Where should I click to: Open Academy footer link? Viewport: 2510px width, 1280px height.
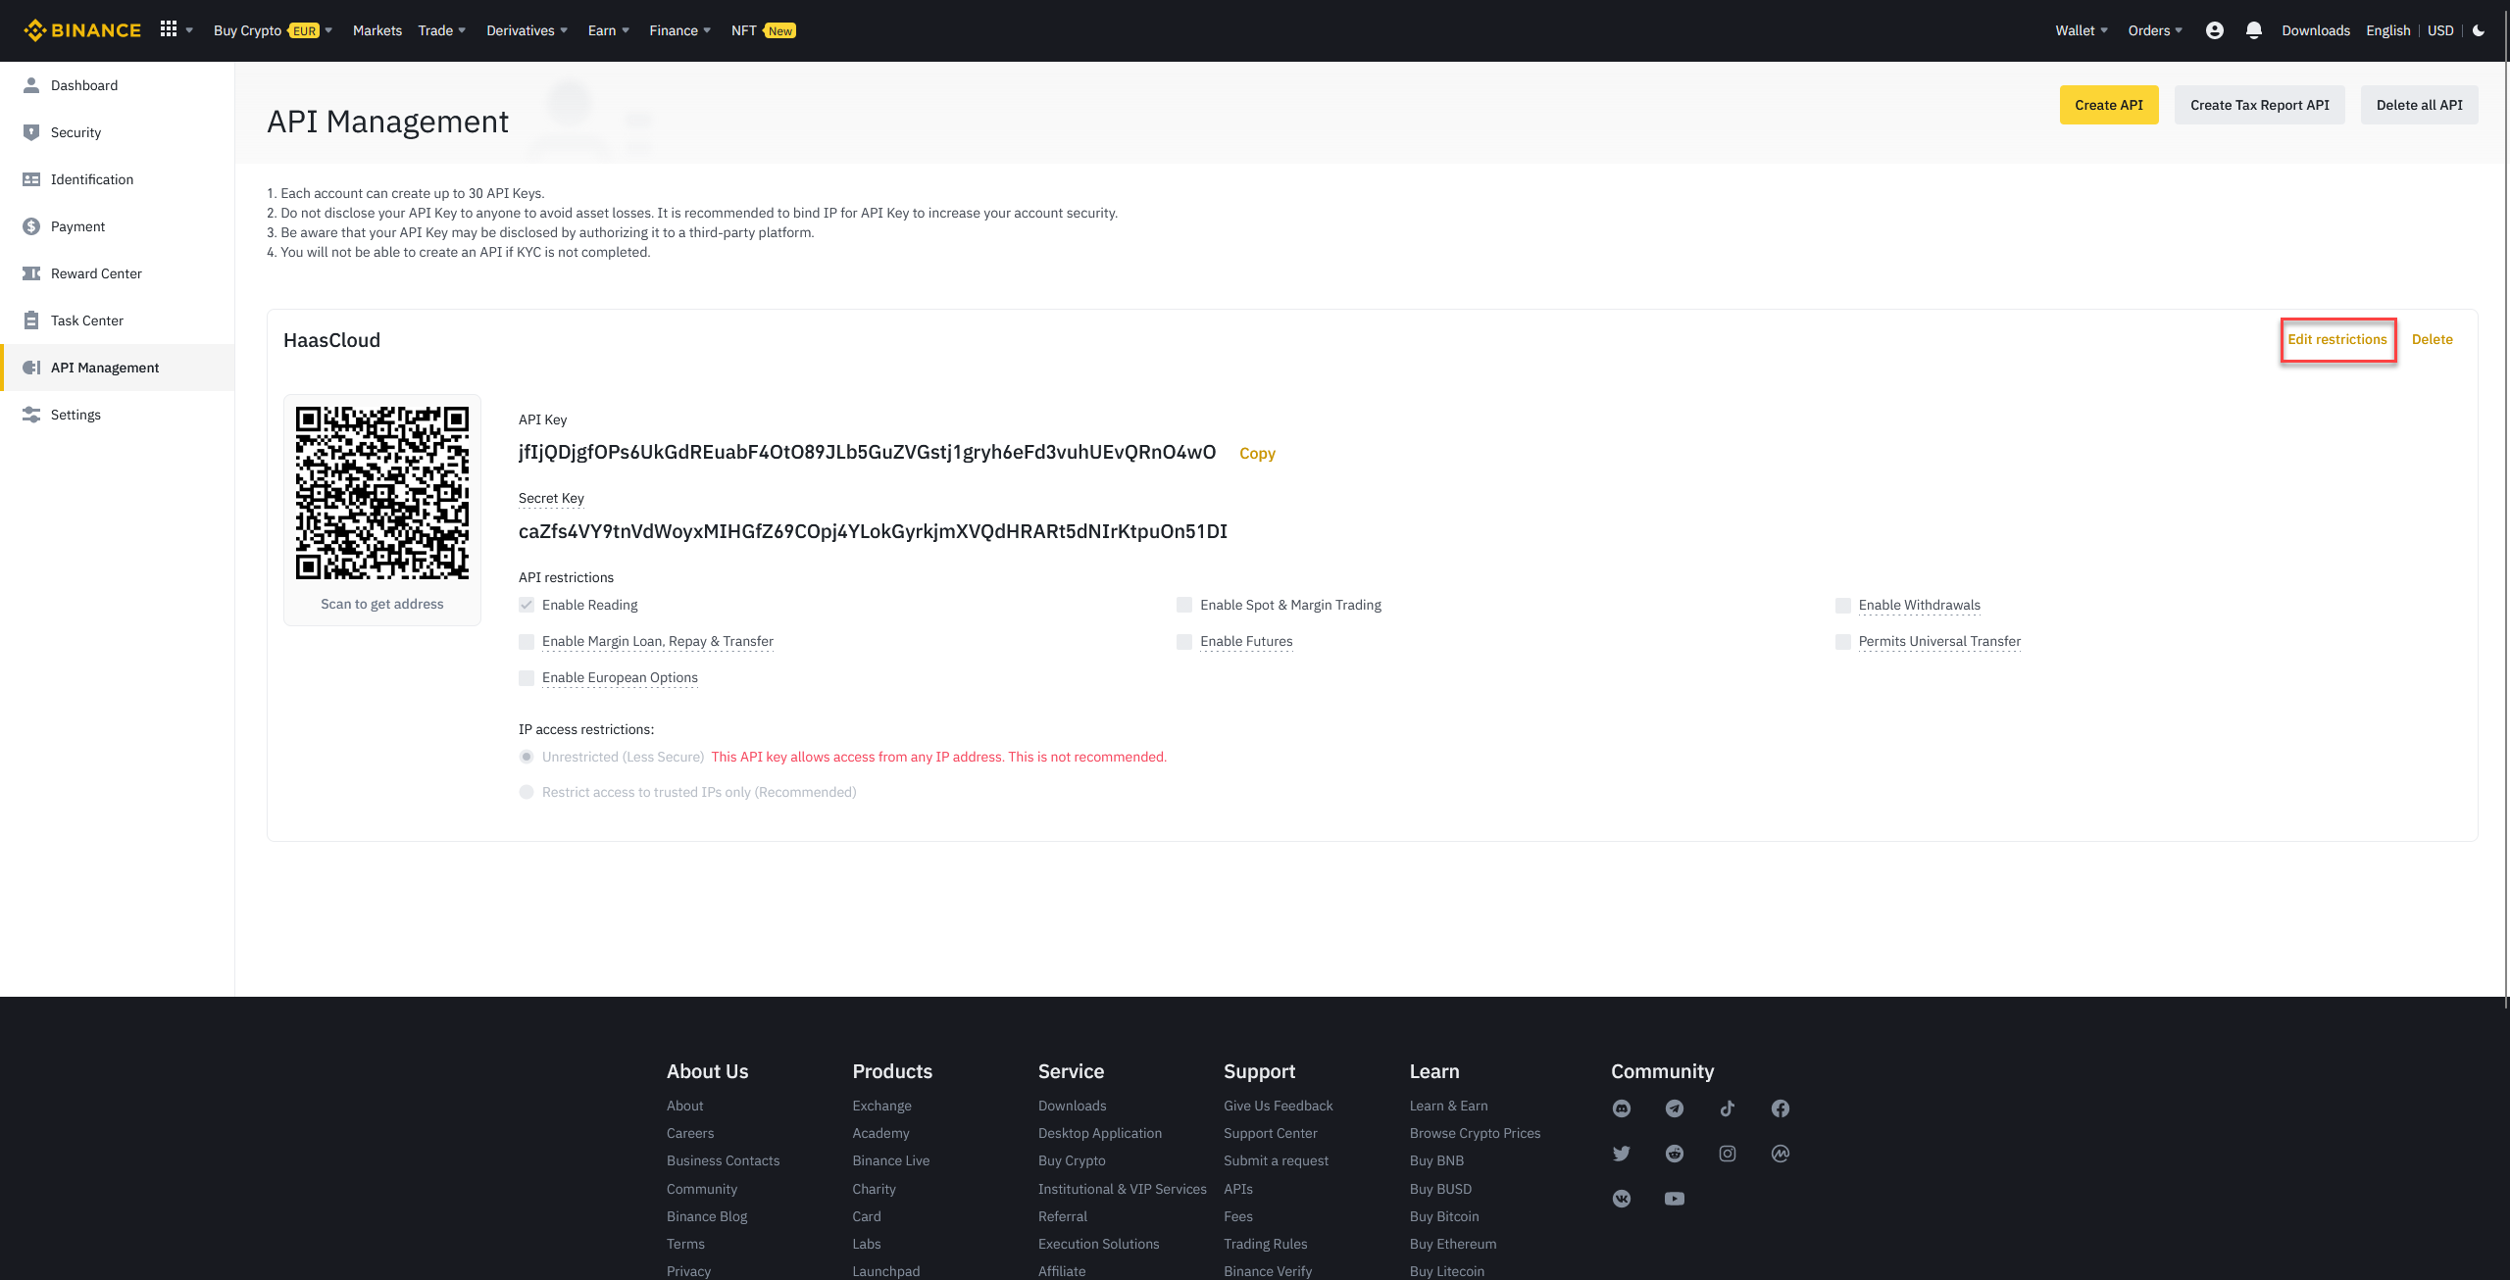coord(880,1133)
